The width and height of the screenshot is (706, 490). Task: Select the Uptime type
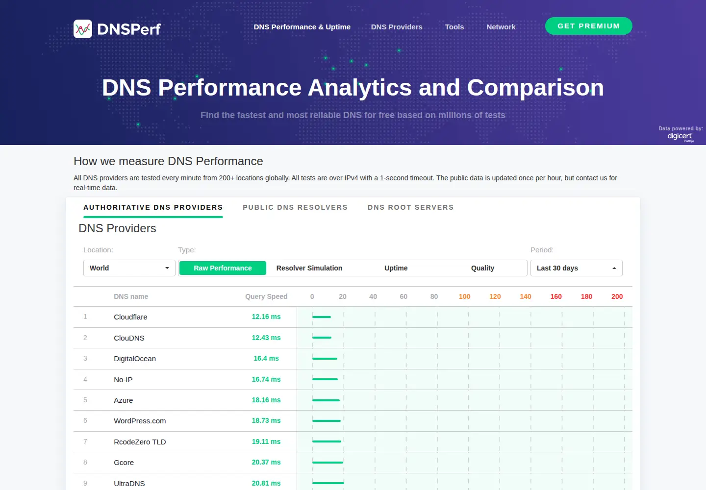pos(396,268)
